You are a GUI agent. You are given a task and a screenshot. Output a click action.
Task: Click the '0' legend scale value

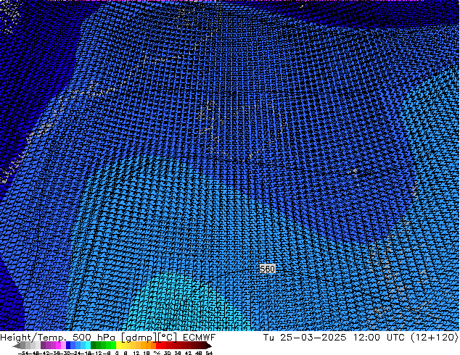point(117,353)
